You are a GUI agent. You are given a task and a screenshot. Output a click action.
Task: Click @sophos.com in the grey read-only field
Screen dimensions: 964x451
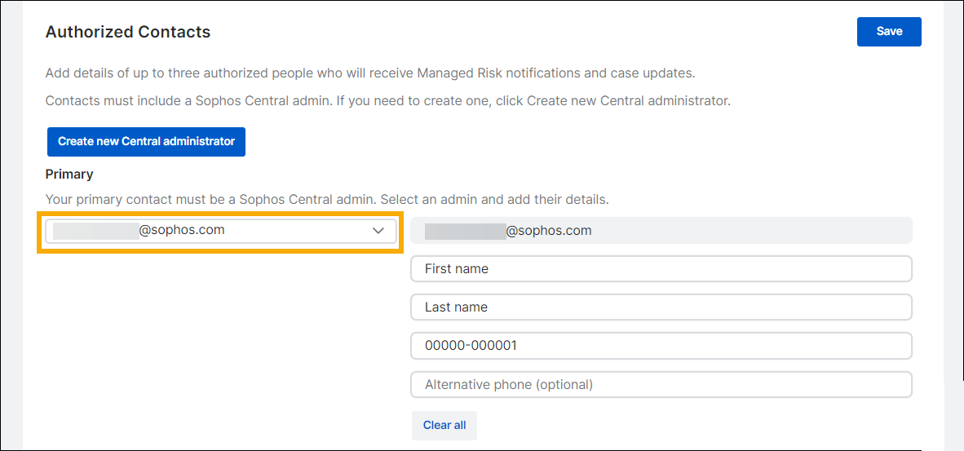[x=549, y=231]
